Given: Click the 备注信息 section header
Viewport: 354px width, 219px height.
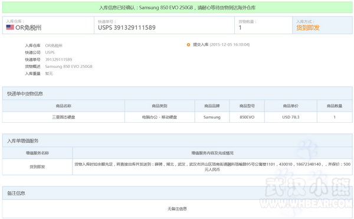Looking at the screenshot, I should point(177,193).
